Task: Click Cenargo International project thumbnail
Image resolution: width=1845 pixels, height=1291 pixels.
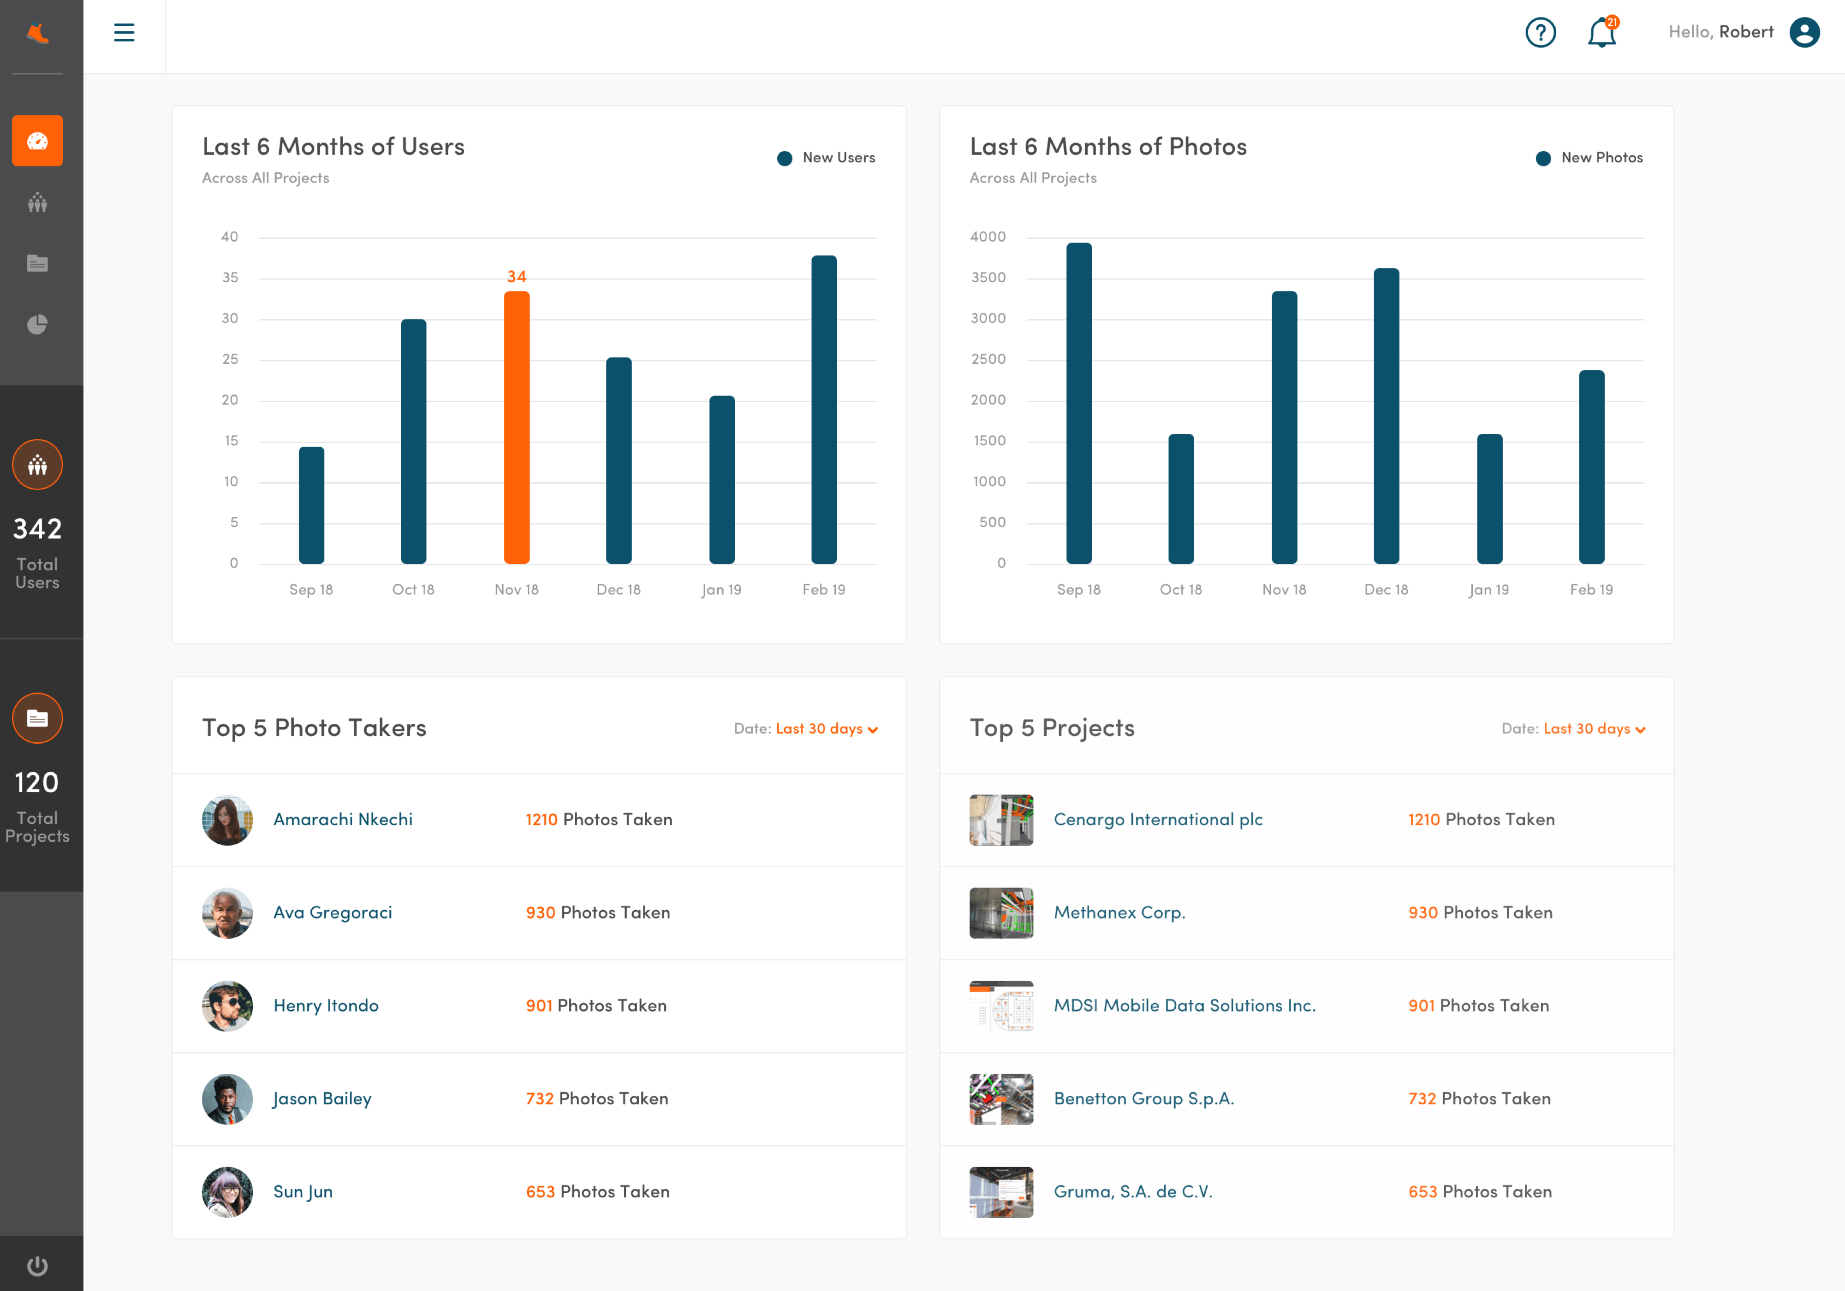Action: click(1001, 820)
